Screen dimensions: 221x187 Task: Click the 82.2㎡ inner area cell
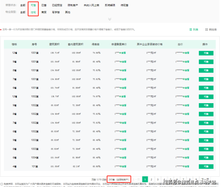[x=76, y=166]
